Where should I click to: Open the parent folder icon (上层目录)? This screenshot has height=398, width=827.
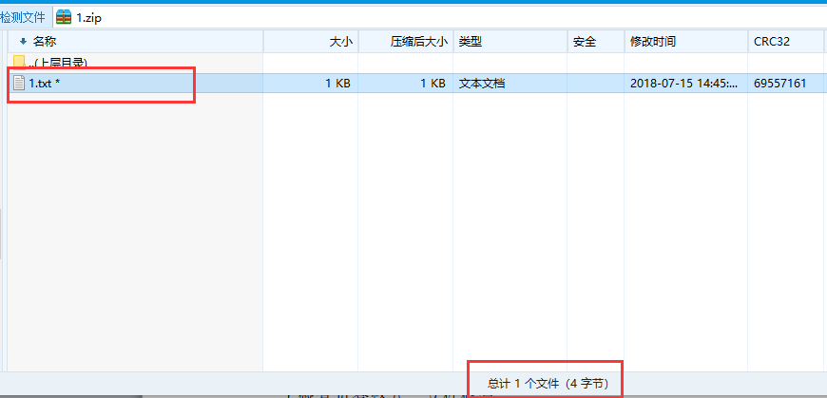[x=20, y=62]
